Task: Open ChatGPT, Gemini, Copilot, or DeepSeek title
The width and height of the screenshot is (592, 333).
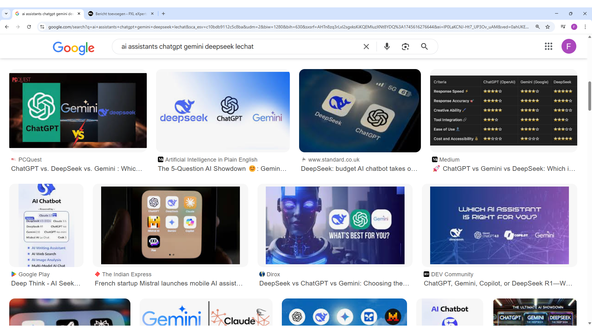Action: (498, 283)
